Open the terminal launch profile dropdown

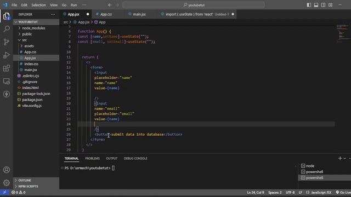345,158
